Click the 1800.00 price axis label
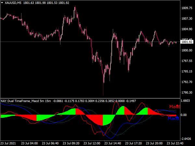The width and height of the screenshot is (195, 146). click(187, 50)
